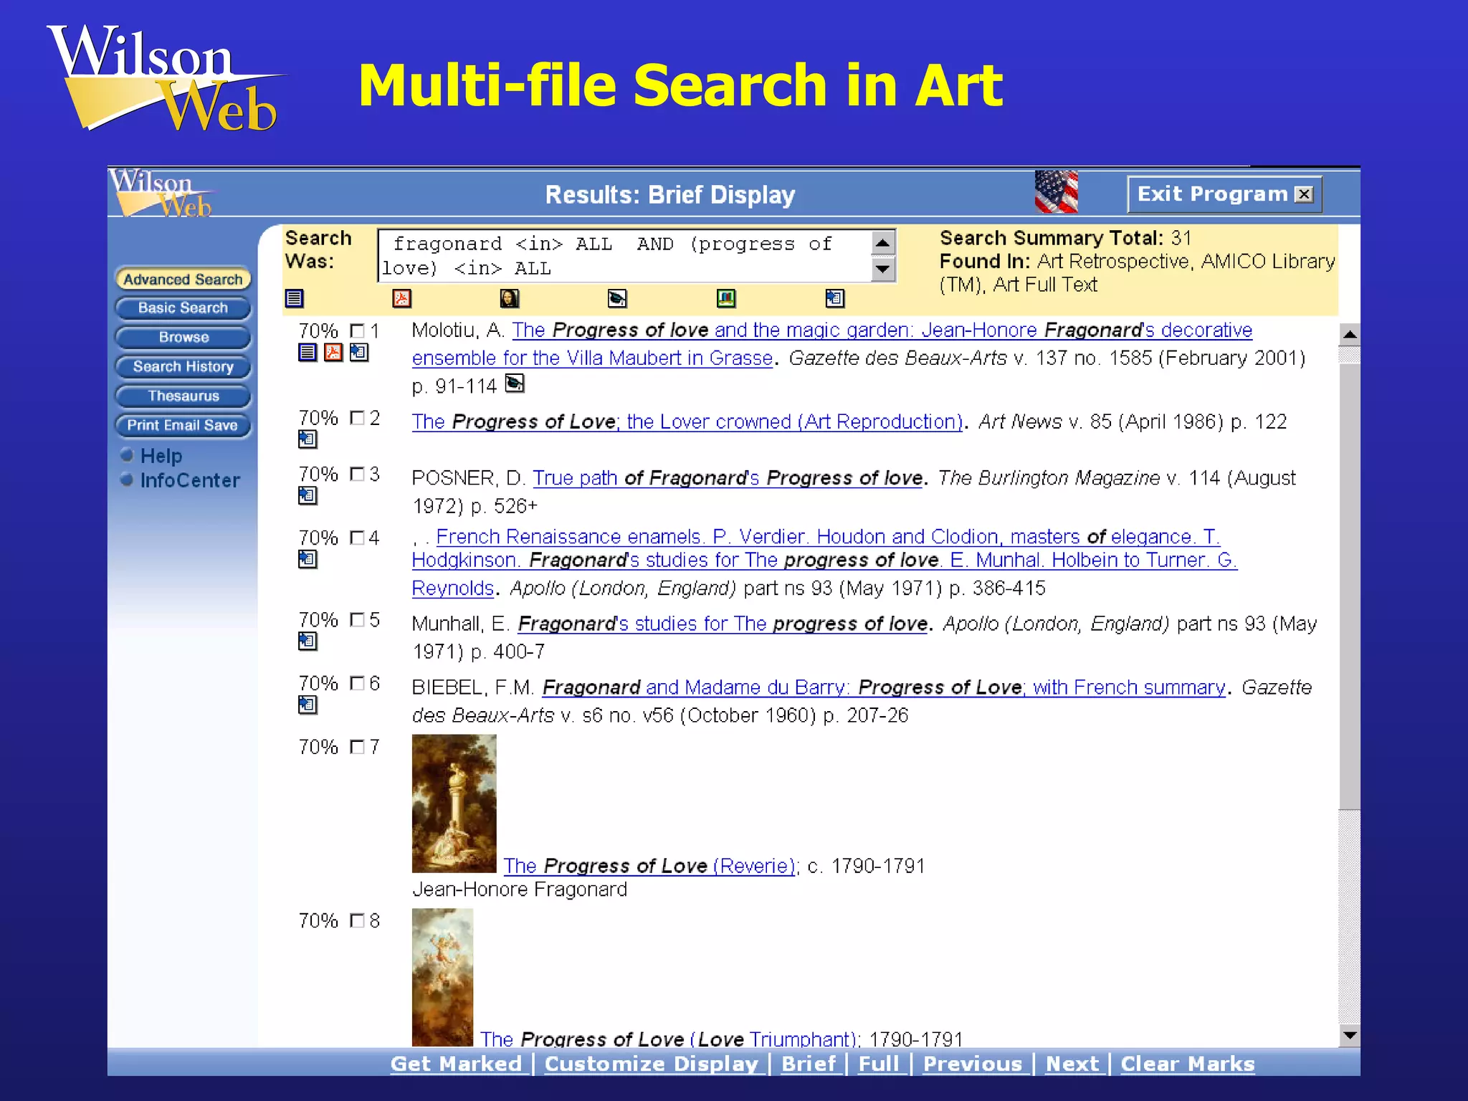Image resolution: width=1468 pixels, height=1101 pixels.
Task: Open 'True path of Fragonard's Progress of love' link
Action: 728,478
